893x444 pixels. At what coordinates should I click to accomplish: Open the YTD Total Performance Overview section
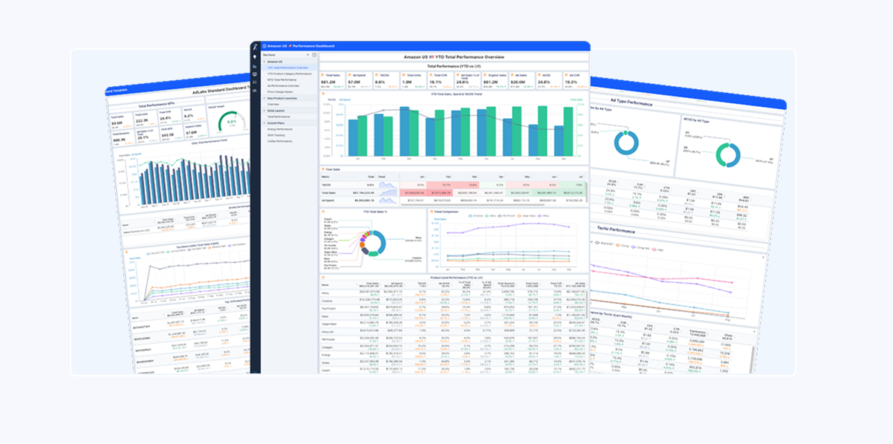(x=288, y=68)
